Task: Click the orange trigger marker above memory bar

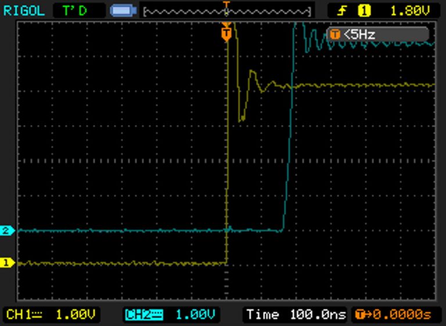Action: [226, 3]
